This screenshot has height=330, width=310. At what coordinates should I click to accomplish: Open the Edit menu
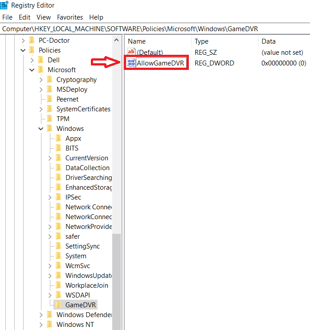point(24,17)
